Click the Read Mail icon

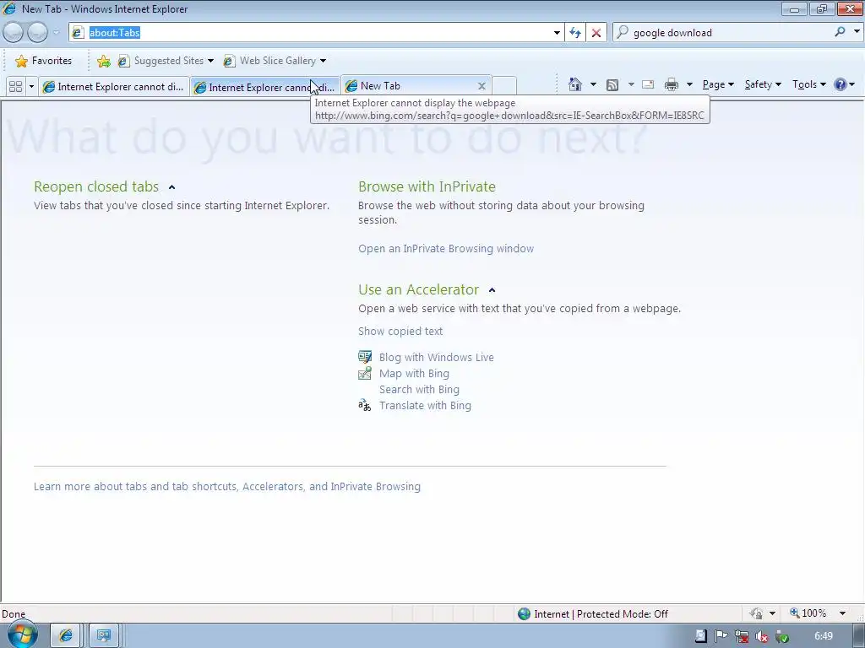648,84
